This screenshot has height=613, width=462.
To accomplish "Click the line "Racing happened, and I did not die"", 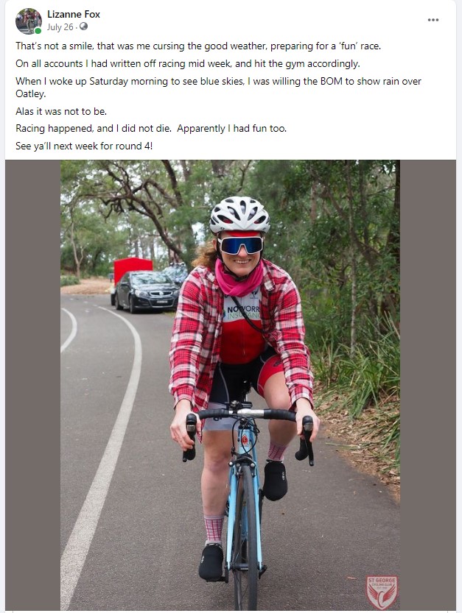I will pos(151,128).
